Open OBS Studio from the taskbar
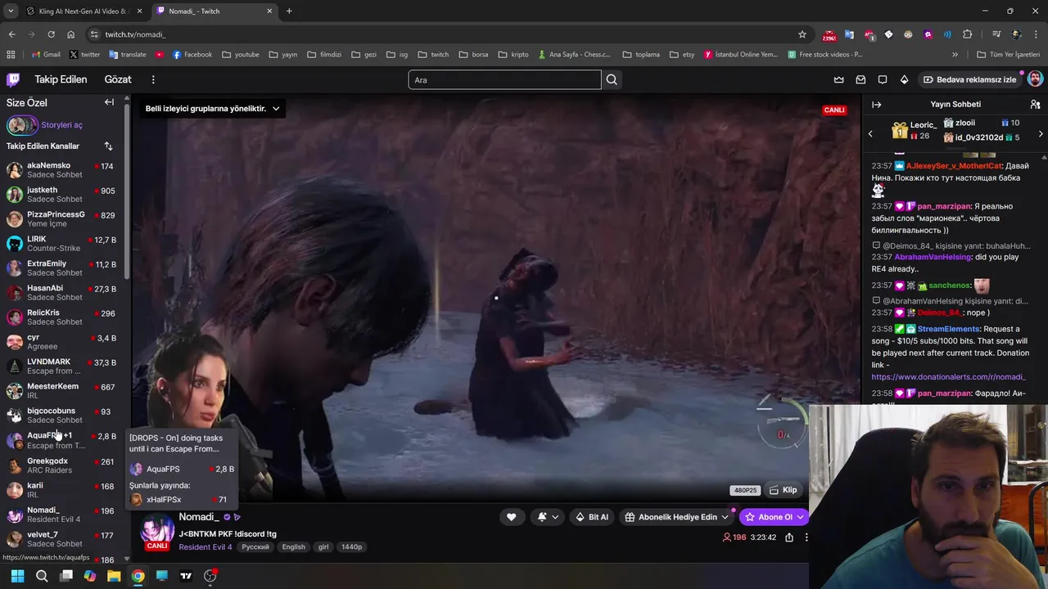 (x=210, y=576)
